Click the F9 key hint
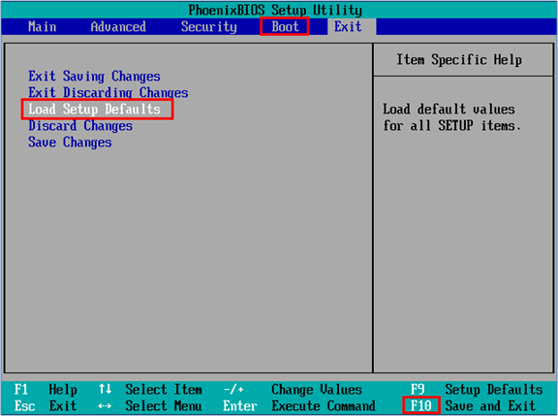Viewport: 558px width, 416px height. click(x=418, y=389)
